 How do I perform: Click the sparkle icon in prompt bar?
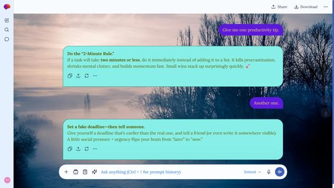94,172
